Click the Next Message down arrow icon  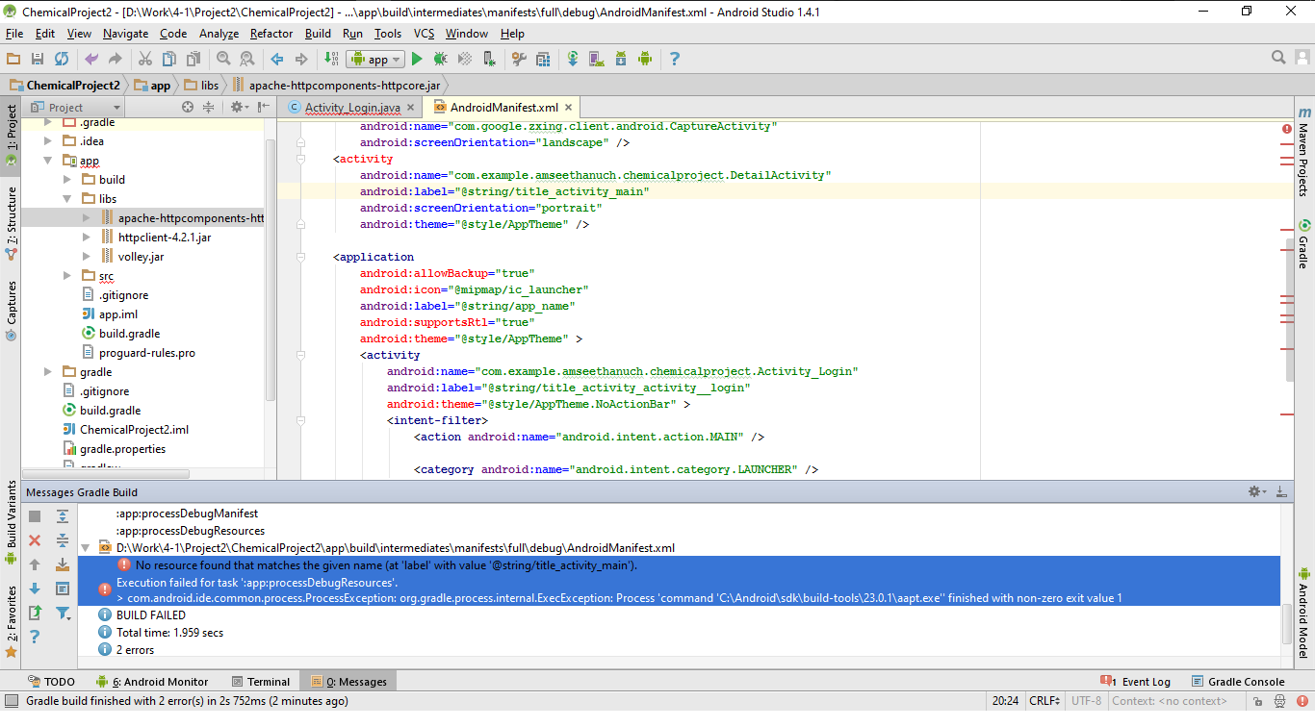pyautogui.click(x=35, y=589)
